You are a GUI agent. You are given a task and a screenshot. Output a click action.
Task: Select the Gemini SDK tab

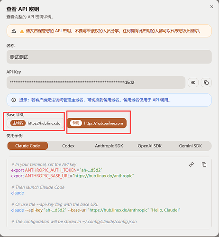(190, 146)
